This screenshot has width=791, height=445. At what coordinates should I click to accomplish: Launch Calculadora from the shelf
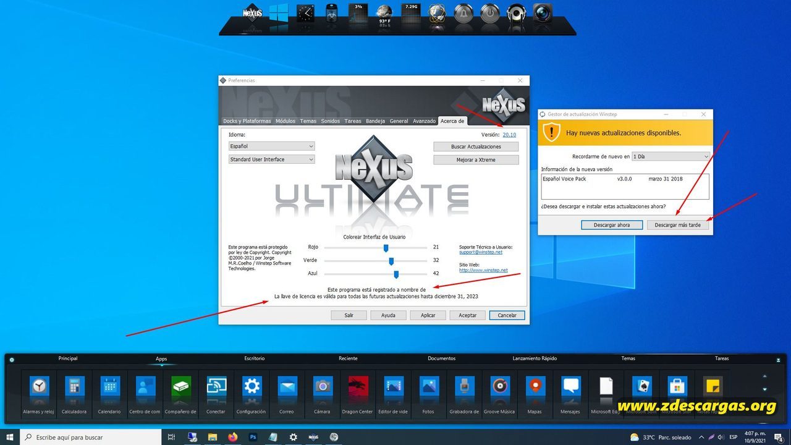tap(74, 393)
